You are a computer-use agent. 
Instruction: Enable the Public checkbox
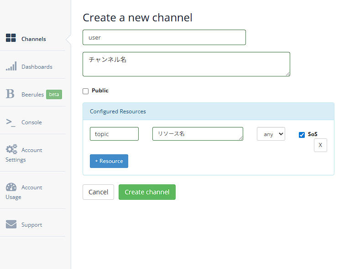tap(85, 91)
